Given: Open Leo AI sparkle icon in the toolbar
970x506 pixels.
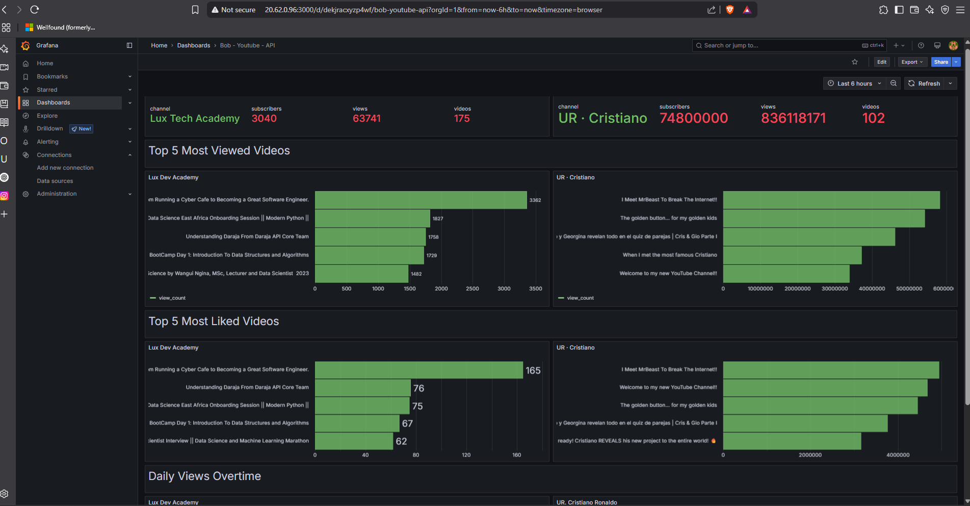Looking at the screenshot, I should (930, 10).
